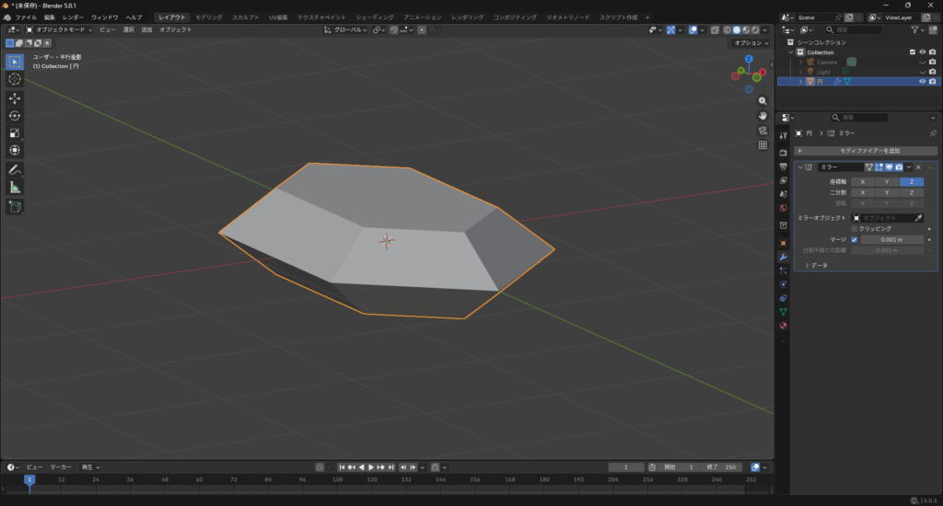
Task: Uncheck the マージ checkbox
Action: click(855, 239)
